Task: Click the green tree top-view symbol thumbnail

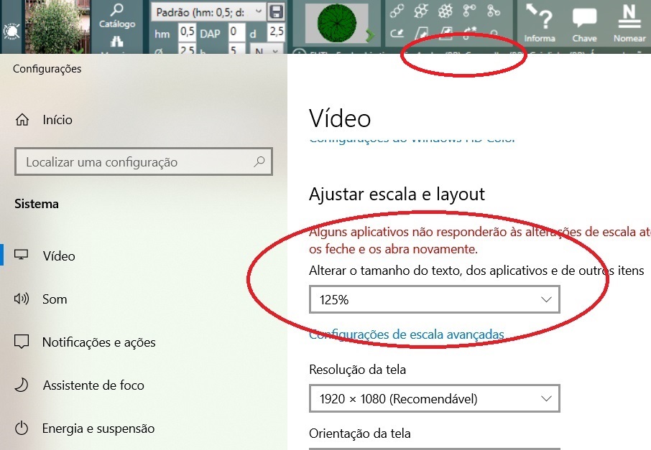Action: 336,27
